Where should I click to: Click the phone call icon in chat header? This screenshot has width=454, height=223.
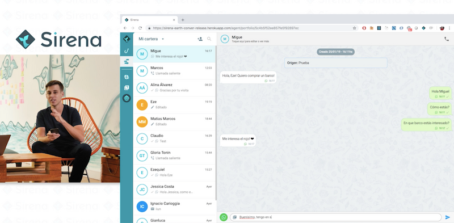tap(447, 39)
